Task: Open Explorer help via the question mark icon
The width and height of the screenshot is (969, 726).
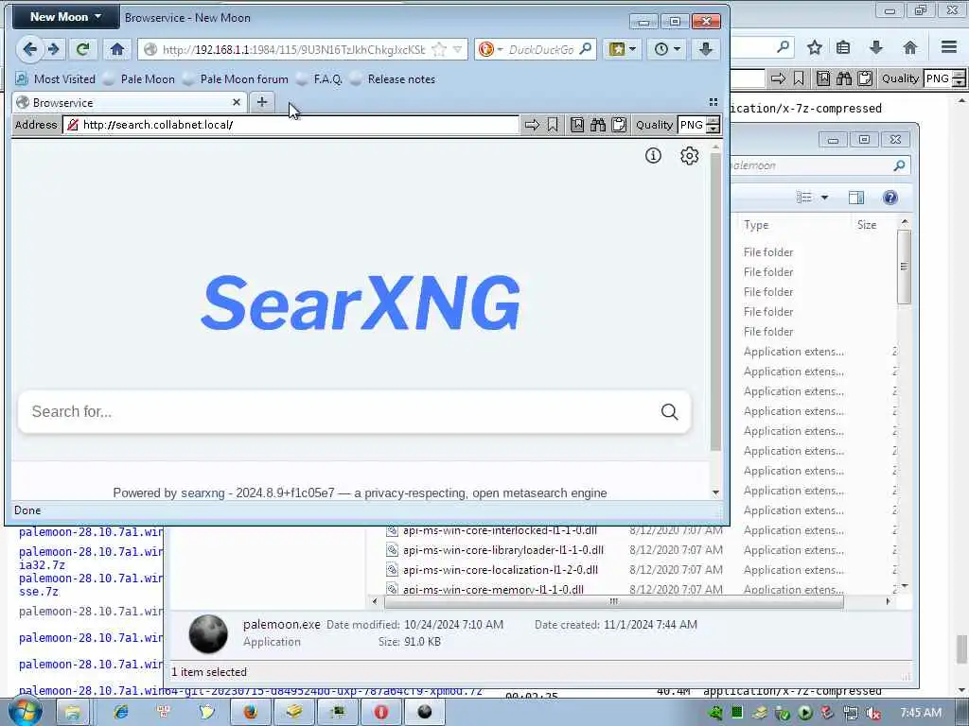Action: [x=890, y=198]
